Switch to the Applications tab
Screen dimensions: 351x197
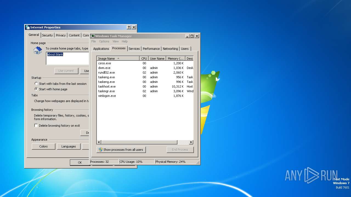pyautogui.click(x=101, y=49)
